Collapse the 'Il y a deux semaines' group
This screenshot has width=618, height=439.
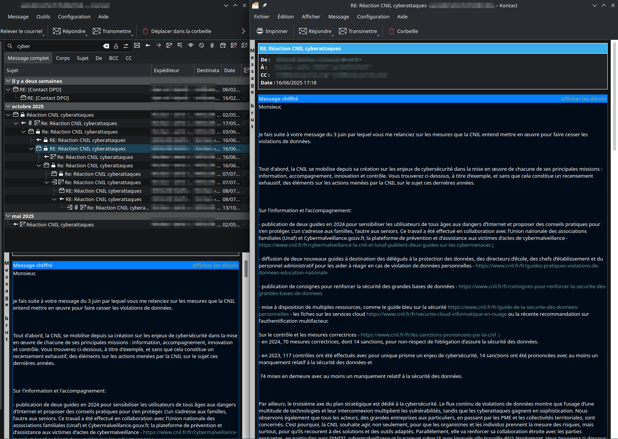8,81
